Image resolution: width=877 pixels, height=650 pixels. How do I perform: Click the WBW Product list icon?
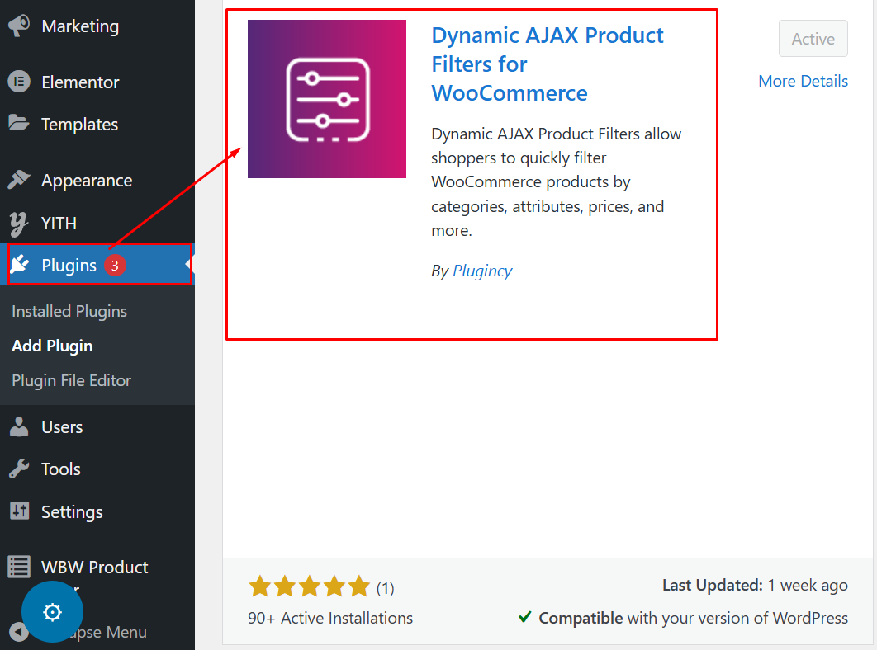19,566
